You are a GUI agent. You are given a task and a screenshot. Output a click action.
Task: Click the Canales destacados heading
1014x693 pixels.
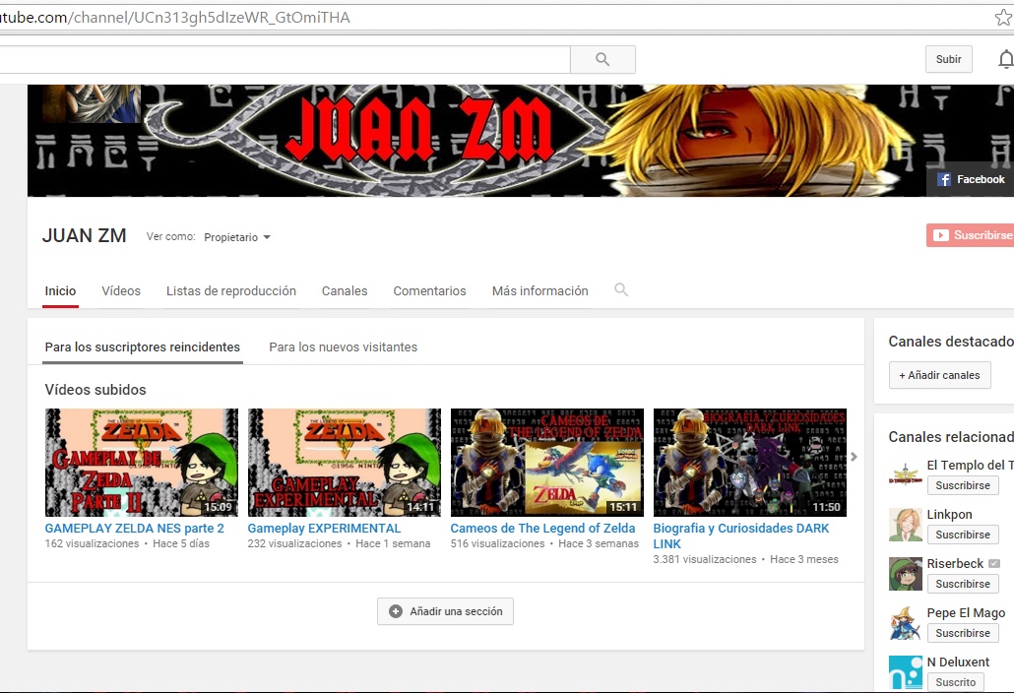(x=951, y=342)
